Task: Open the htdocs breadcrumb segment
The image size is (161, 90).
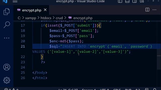Action: [x=46, y=18]
